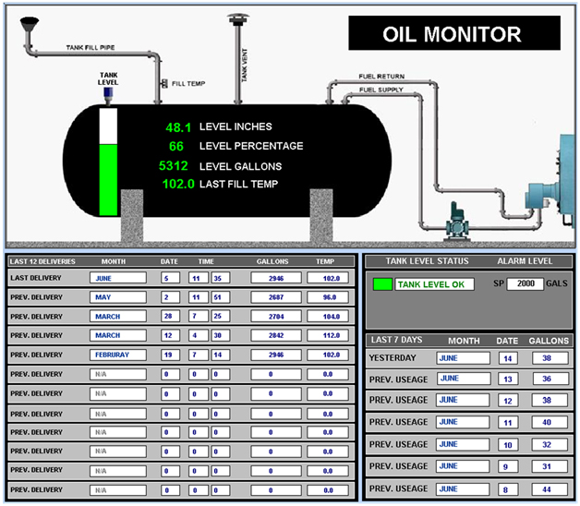Select the FEBRURAY delivery month field
The image size is (580, 506).
point(118,355)
